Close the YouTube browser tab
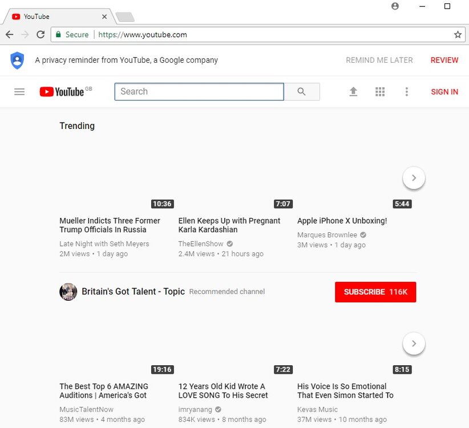This screenshot has width=469, height=428. [104, 17]
